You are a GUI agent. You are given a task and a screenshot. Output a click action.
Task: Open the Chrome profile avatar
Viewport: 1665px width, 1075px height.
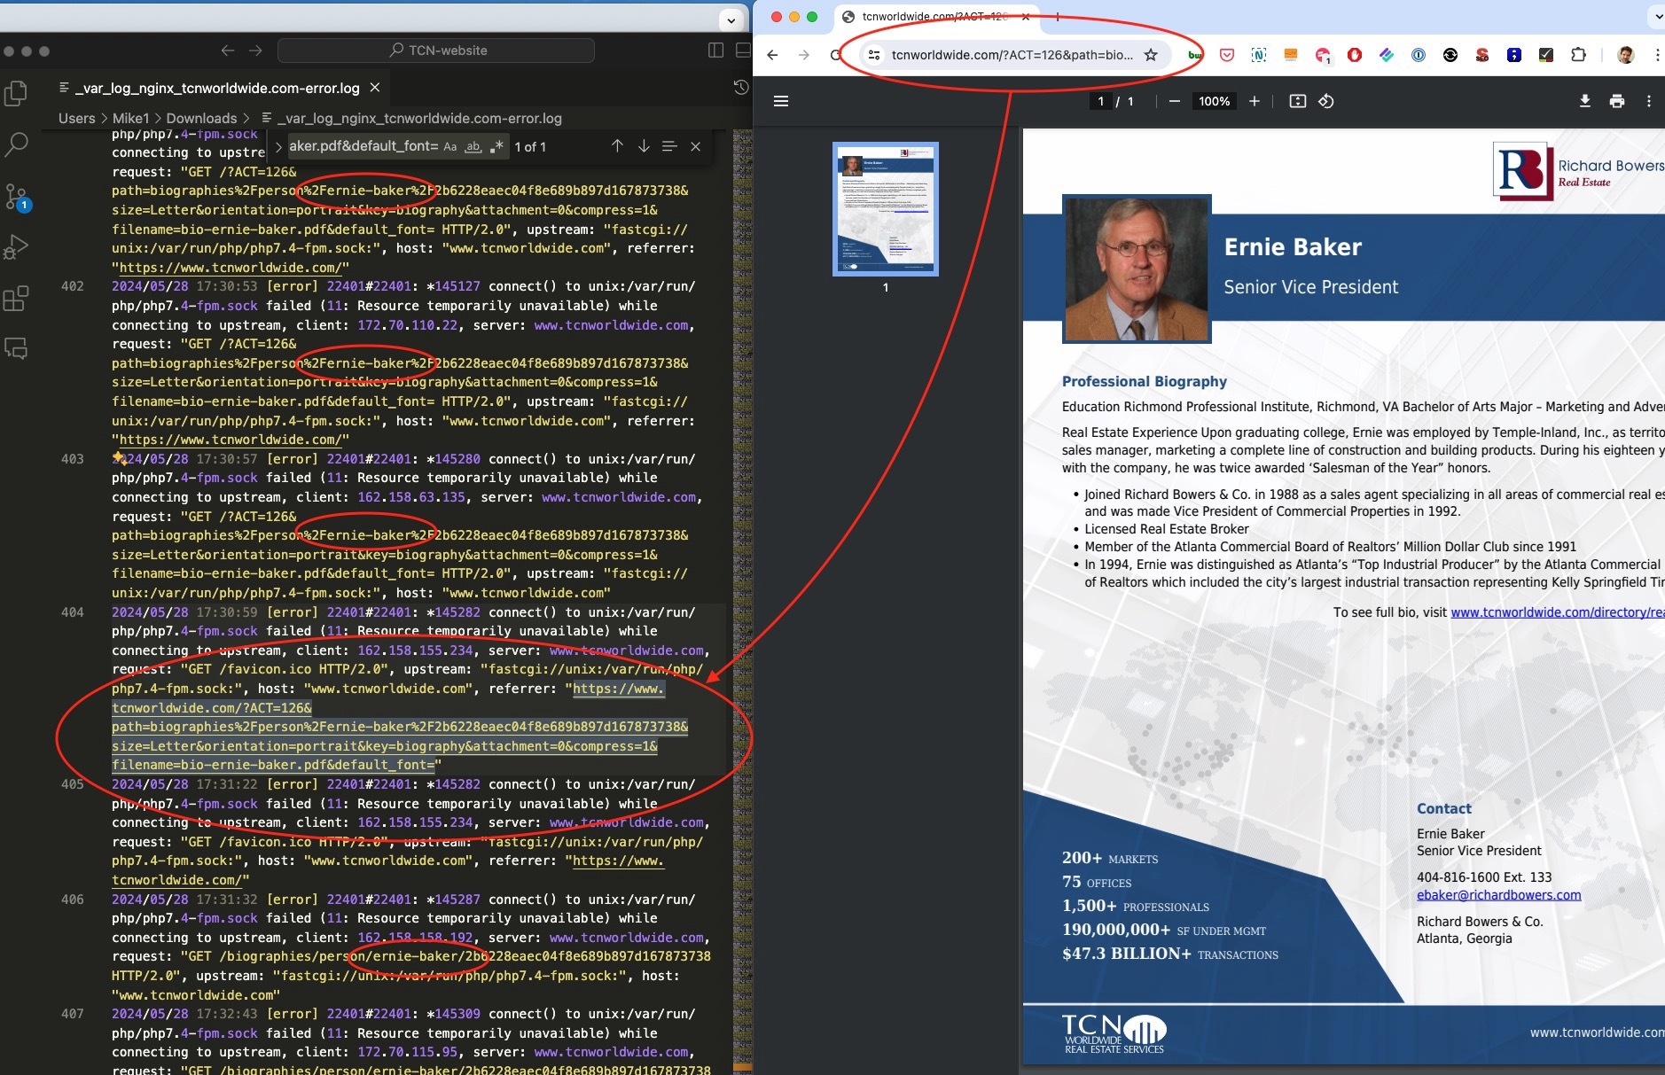pyautogui.click(x=1625, y=55)
